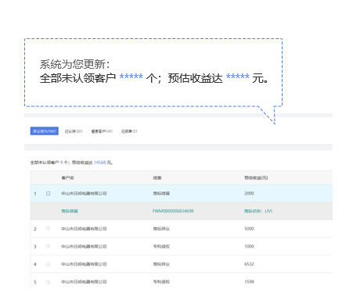Screen dimensions: 360x289
Task: Select company name in row 2
Action: [84, 229]
